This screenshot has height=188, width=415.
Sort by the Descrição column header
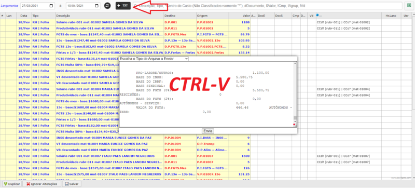(109, 16)
